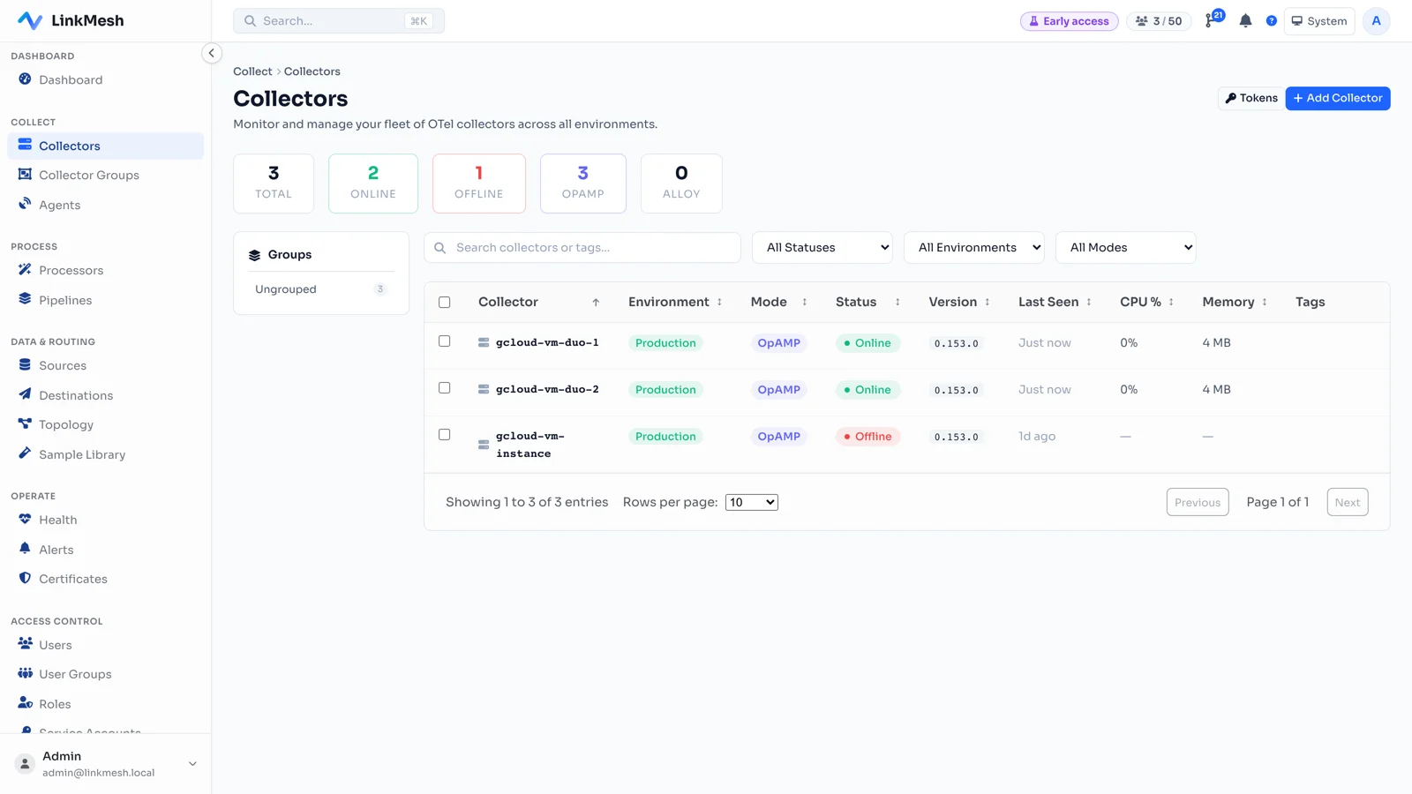The height and width of the screenshot is (794, 1412).
Task: Toggle the select-all checkbox in table header
Action: tap(445, 302)
